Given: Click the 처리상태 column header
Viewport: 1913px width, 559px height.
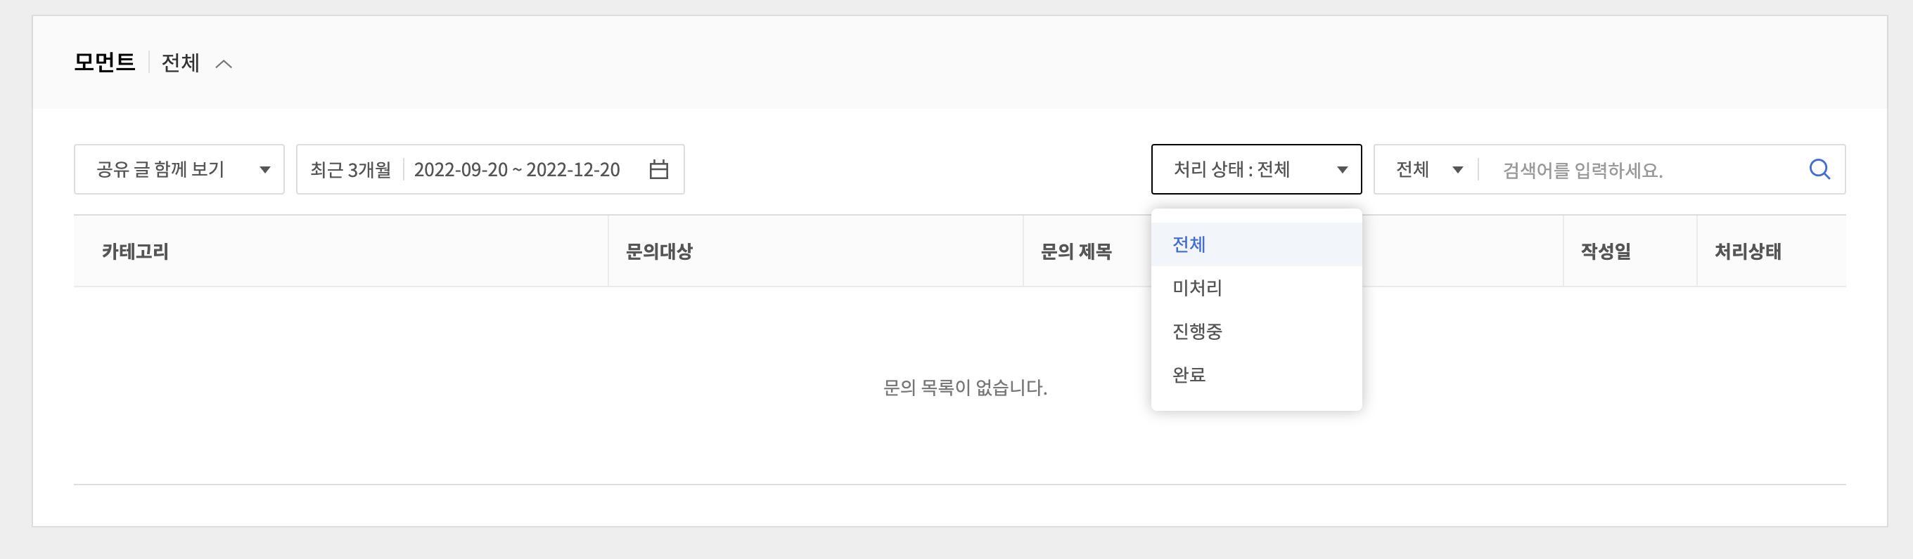Looking at the screenshot, I should (x=1748, y=251).
